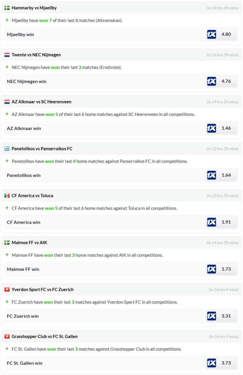Image resolution: width=243 pixels, height=375 pixels.
Task: Click the 1X bookmaker icon for Mjaellby win
Action: pos(211,34)
